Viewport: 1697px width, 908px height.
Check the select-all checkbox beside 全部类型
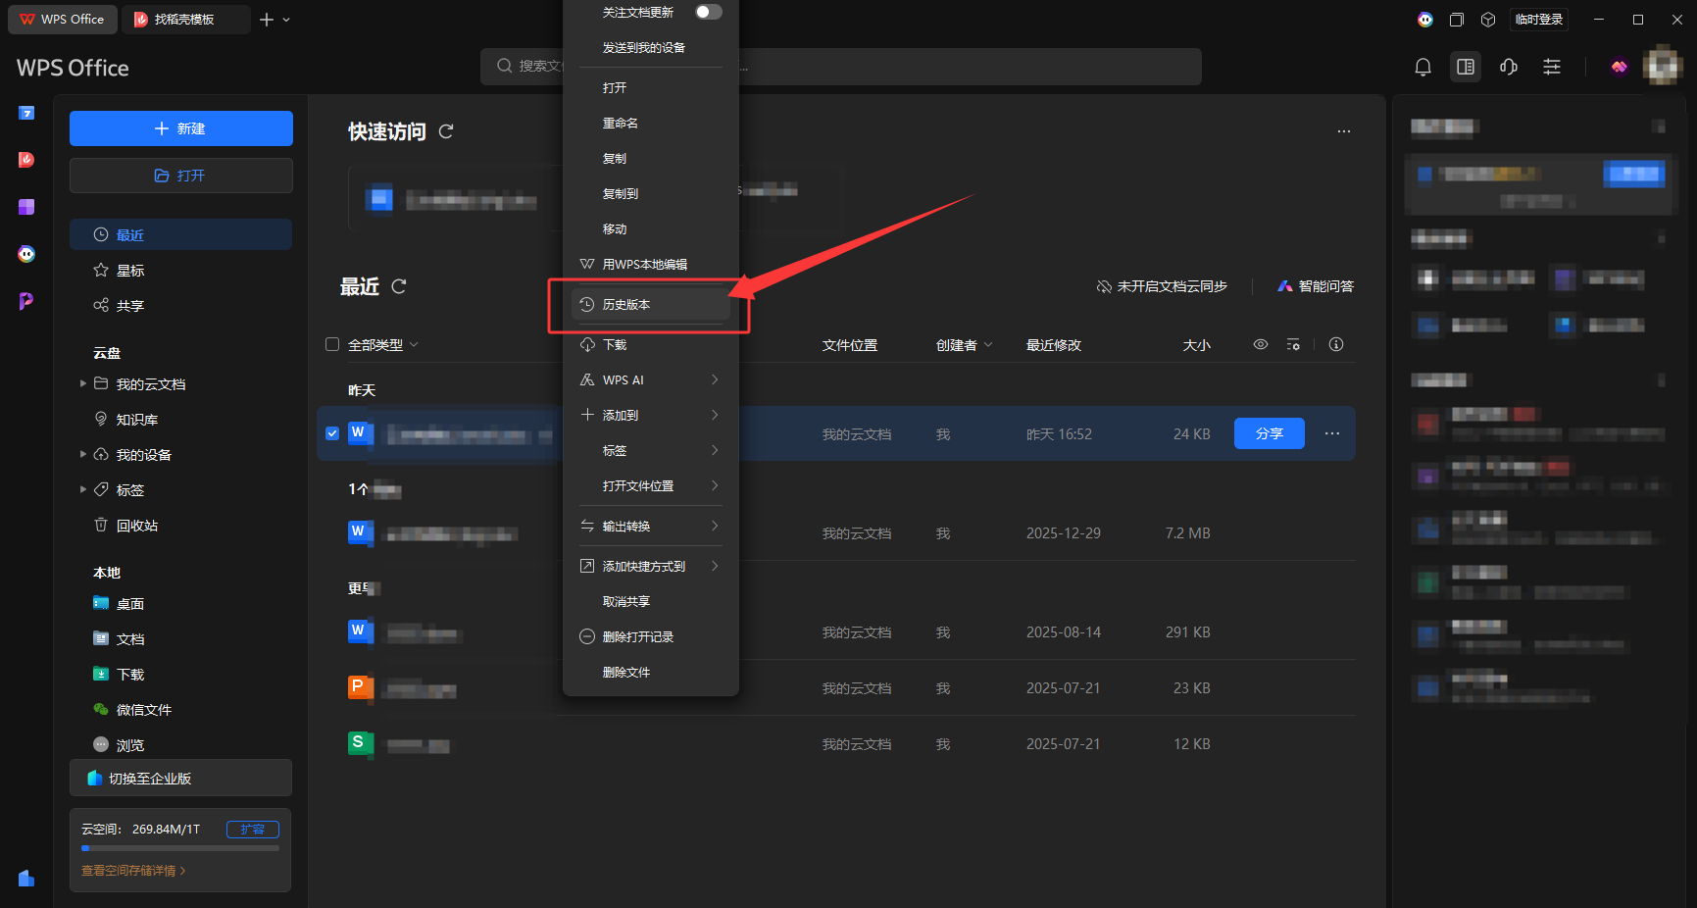(332, 344)
